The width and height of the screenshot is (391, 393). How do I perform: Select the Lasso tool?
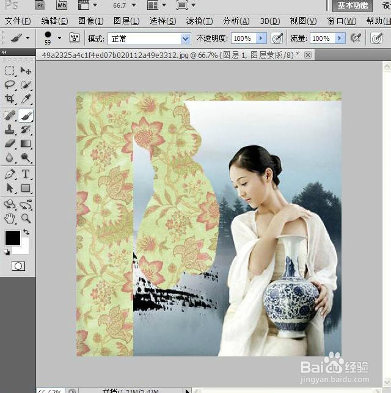[x=10, y=85]
